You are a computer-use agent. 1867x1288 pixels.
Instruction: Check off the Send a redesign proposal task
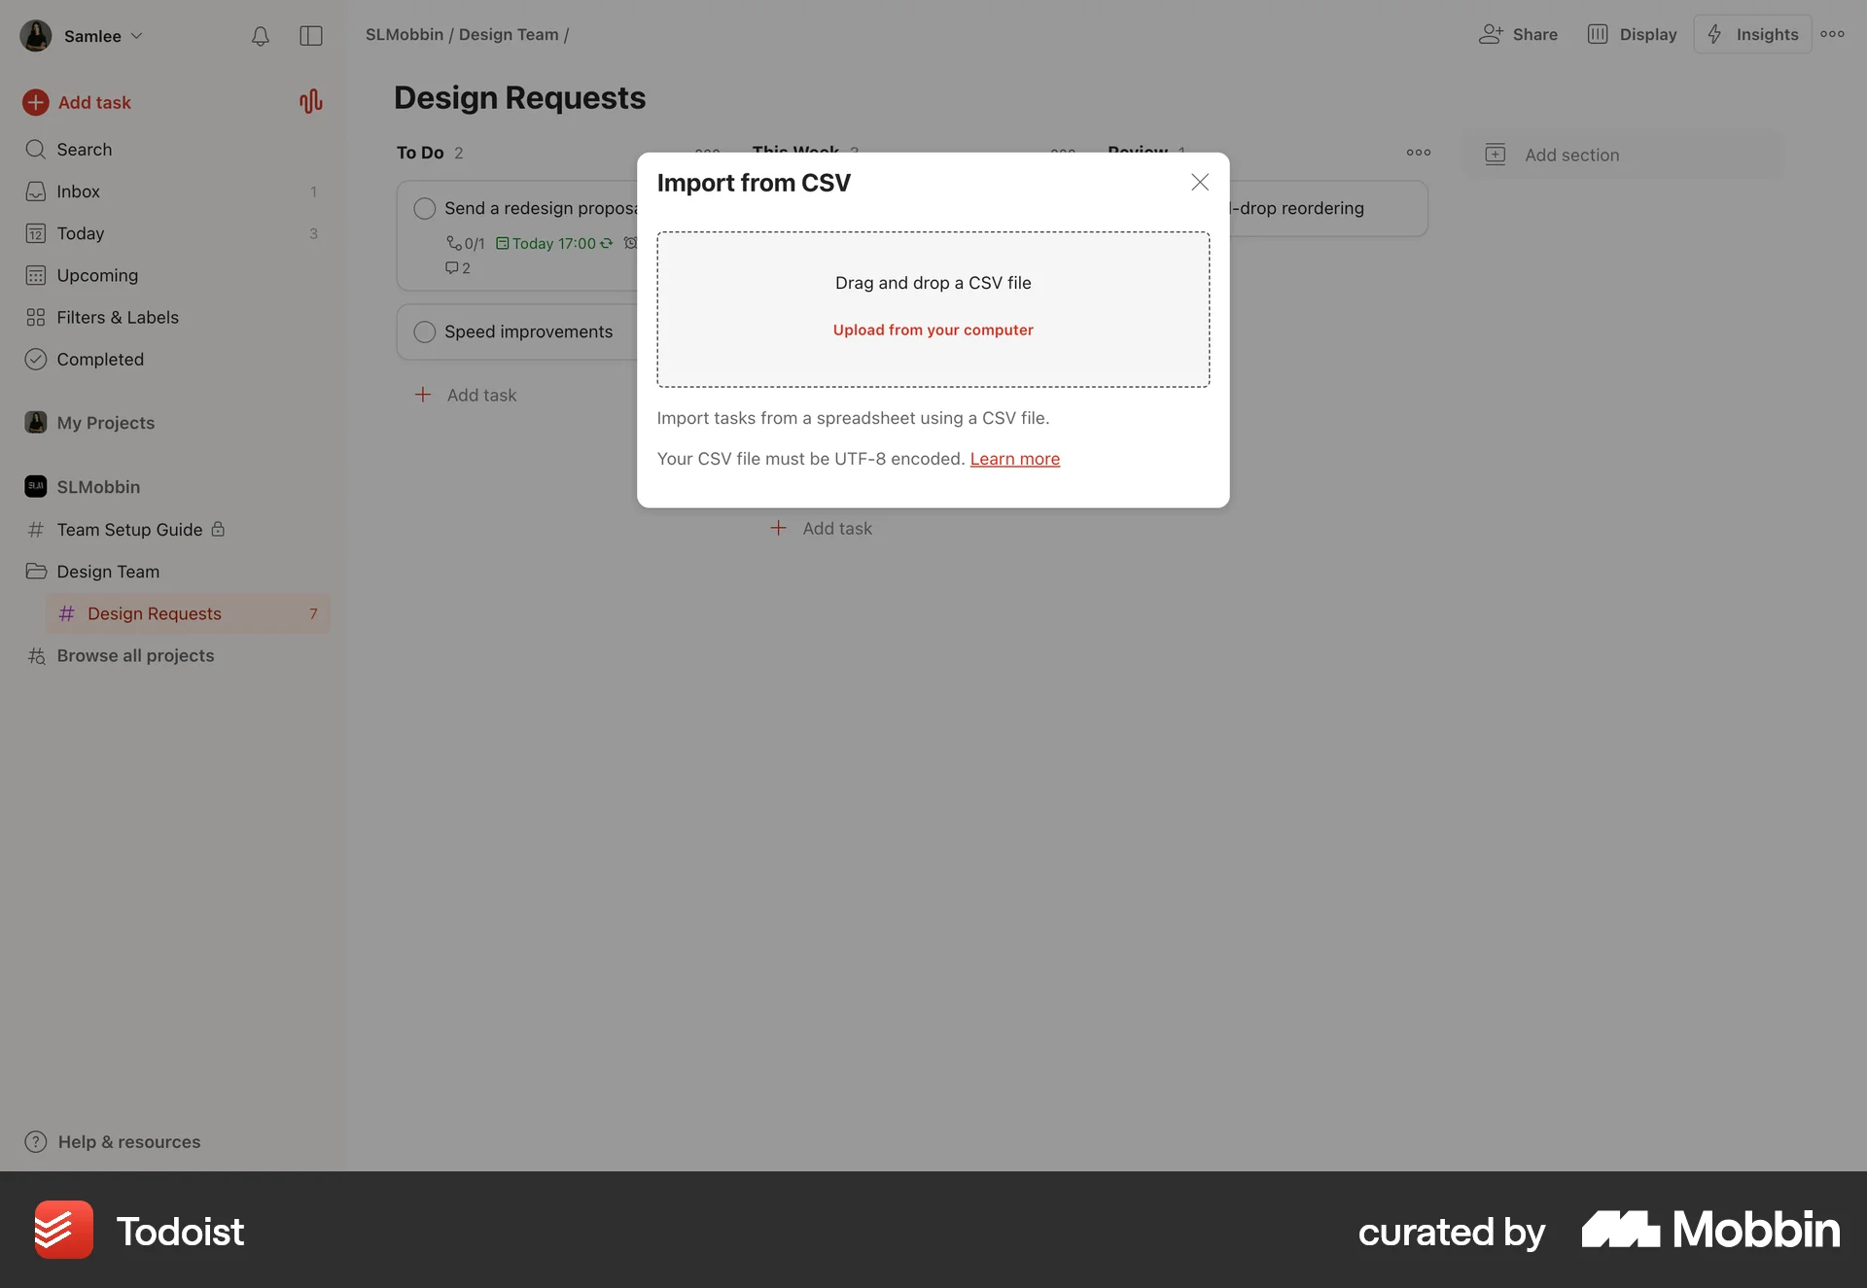[424, 208]
